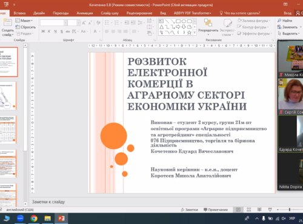Image resolution: width=303 pixels, height=224 pixels.
Task: Decrease list indent level
Action: click(x=127, y=22)
